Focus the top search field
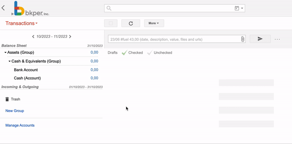 tap(174, 8)
